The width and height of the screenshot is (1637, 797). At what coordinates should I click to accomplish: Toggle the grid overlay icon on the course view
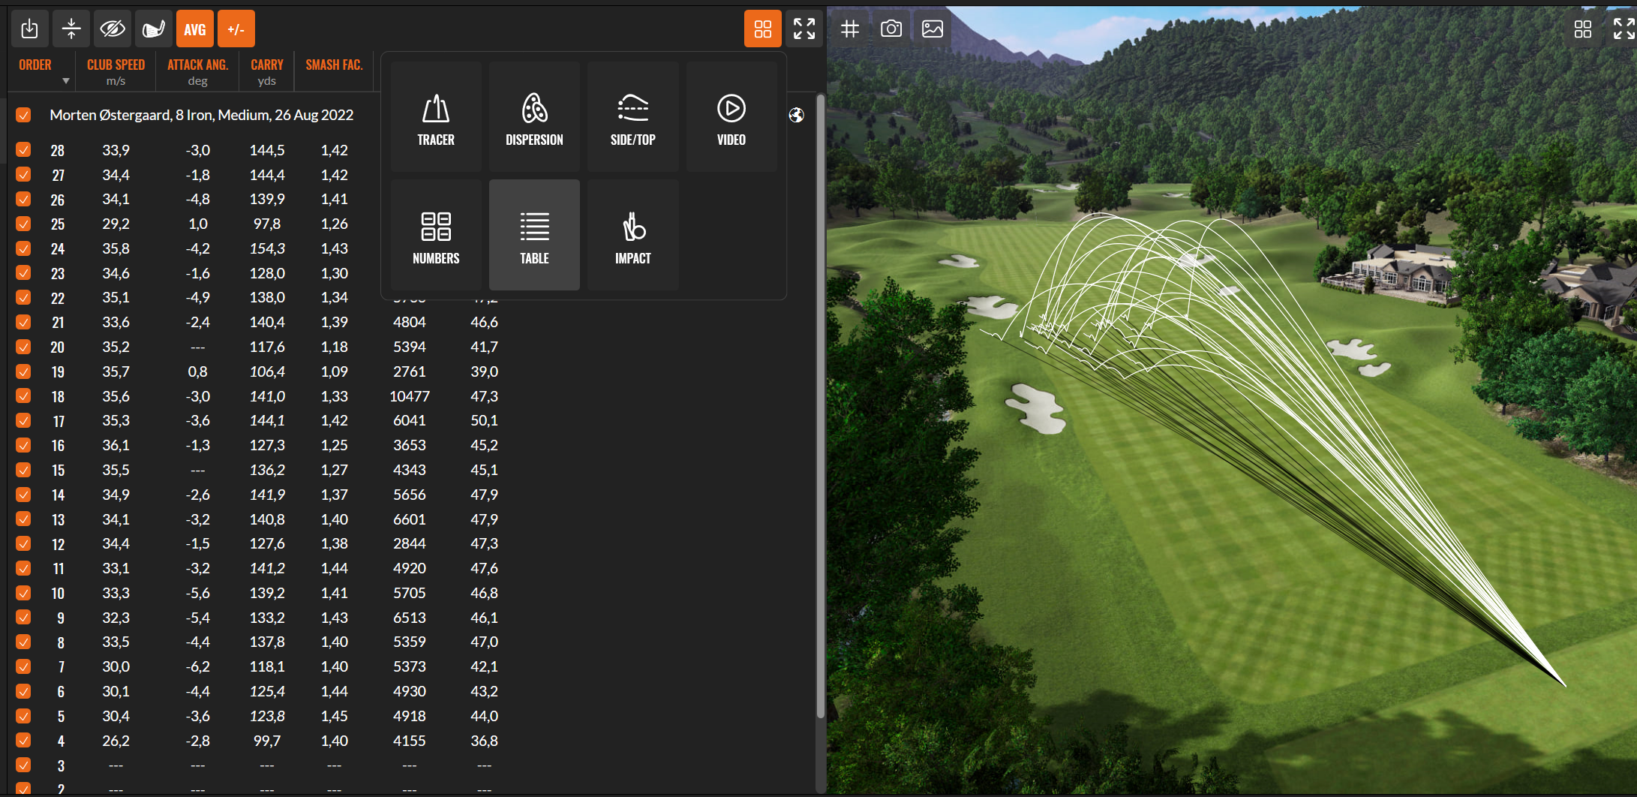[850, 29]
